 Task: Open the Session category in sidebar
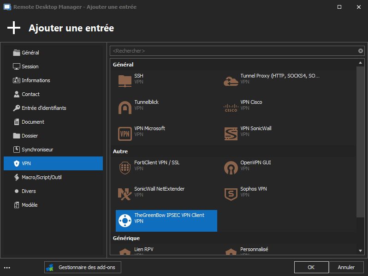[x=30, y=66]
